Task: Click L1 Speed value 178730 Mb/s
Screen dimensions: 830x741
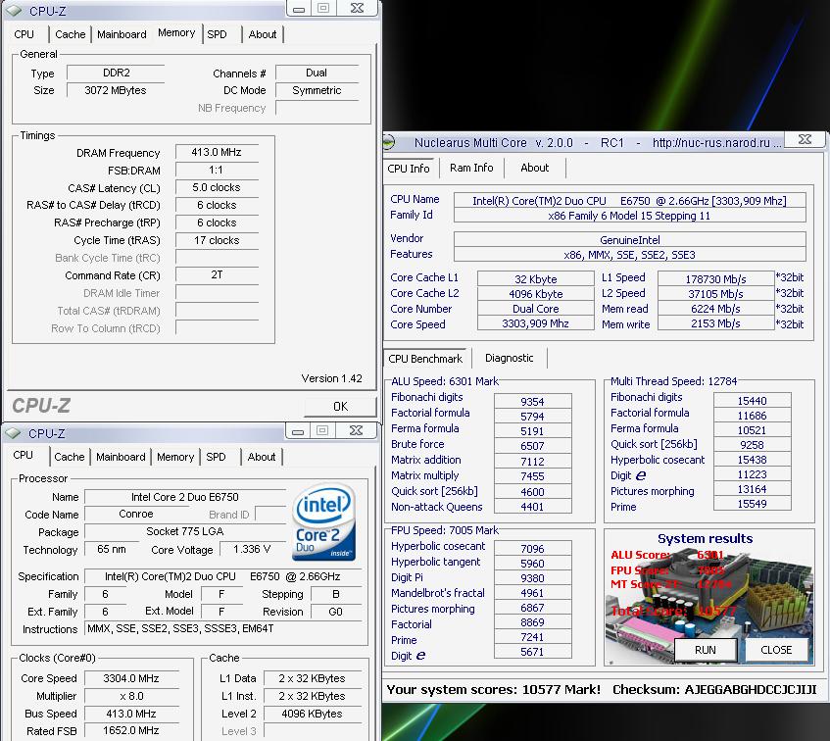Action: click(715, 279)
